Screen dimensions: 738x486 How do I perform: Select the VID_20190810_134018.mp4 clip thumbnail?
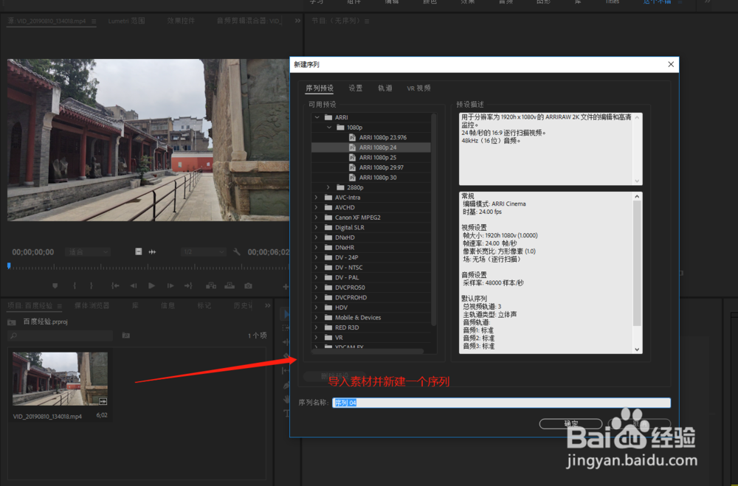coord(61,379)
